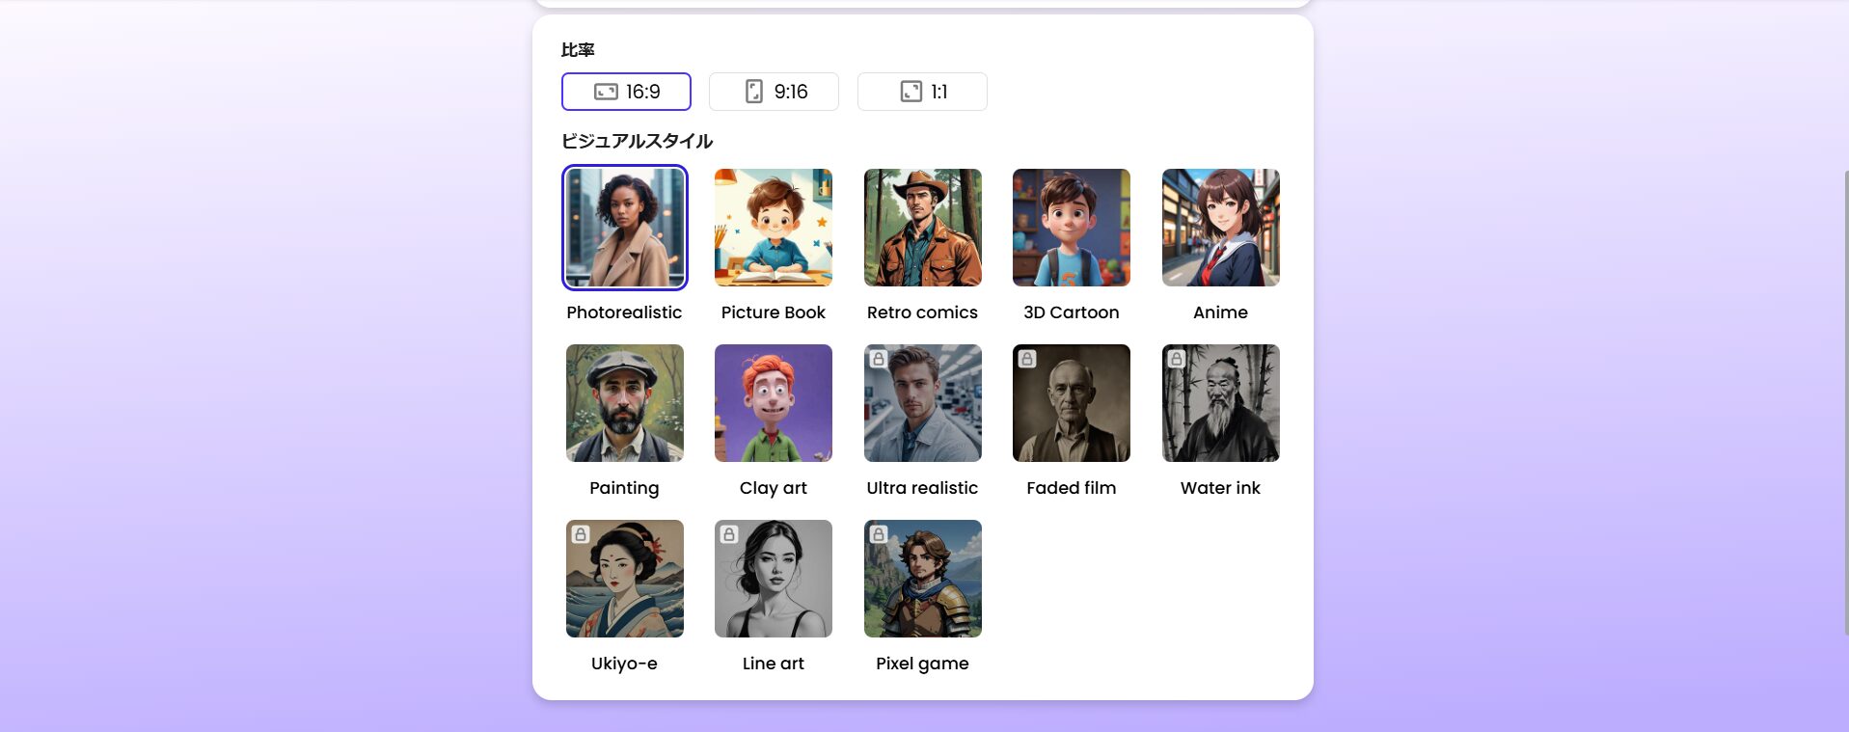Click the lock icon on Ultra realistic
Viewport: 1849px width, 732px height.
878,359
